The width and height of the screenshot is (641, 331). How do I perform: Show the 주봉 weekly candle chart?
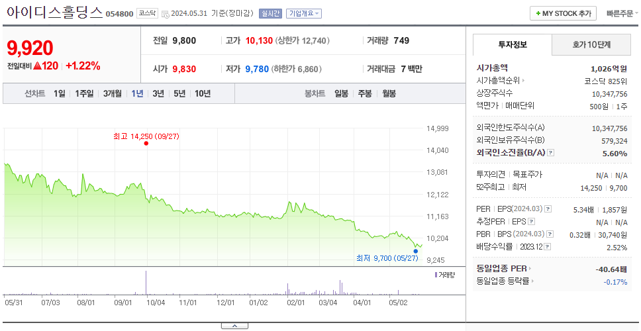(365, 93)
